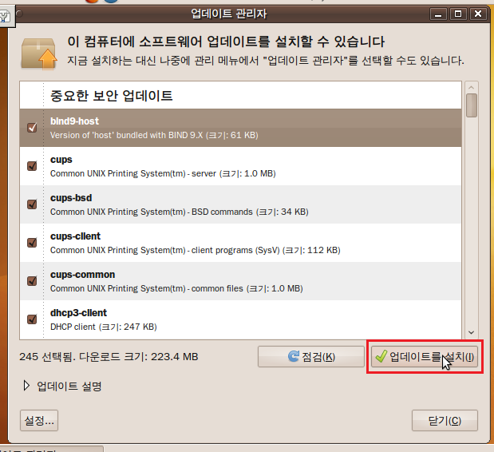Click the 닫기(C) close button

(x=445, y=421)
